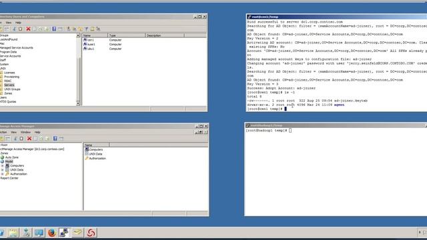Select the suse1 computer entry
Image resolution: width=427 pixels, height=240 pixels.
tap(89, 45)
